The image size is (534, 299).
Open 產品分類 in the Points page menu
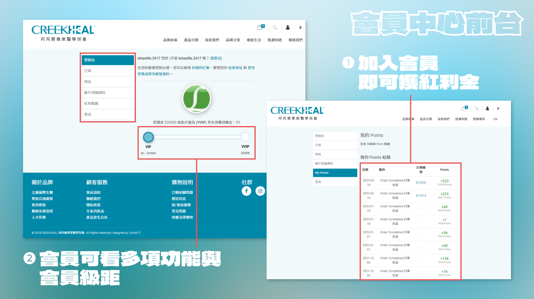pyautogui.click(x=426, y=119)
